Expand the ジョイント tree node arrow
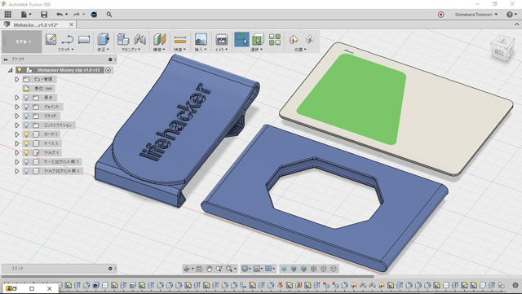Screen dimensions: 522x294 pyautogui.click(x=17, y=107)
